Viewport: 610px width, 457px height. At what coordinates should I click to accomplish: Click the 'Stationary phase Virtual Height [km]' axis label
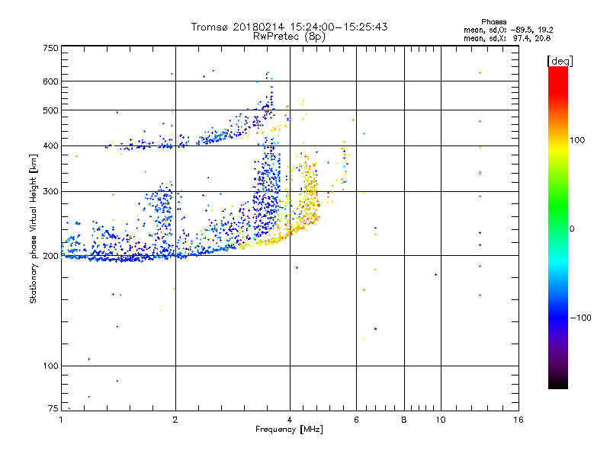coord(33,228)
